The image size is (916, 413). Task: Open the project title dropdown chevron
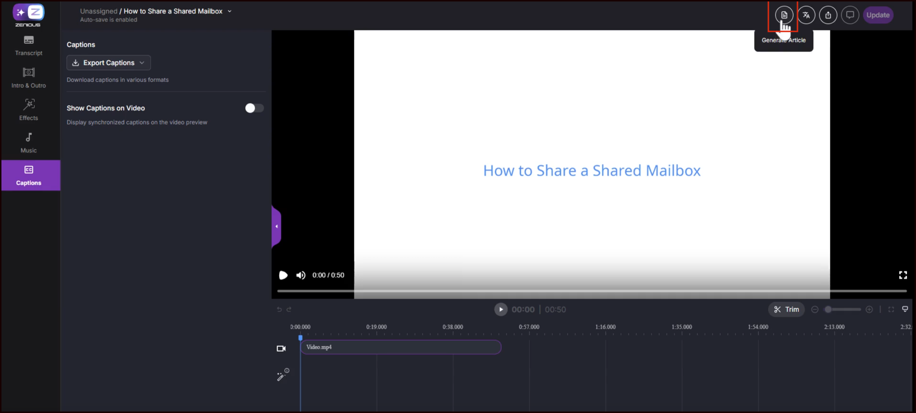pos(230,11)
